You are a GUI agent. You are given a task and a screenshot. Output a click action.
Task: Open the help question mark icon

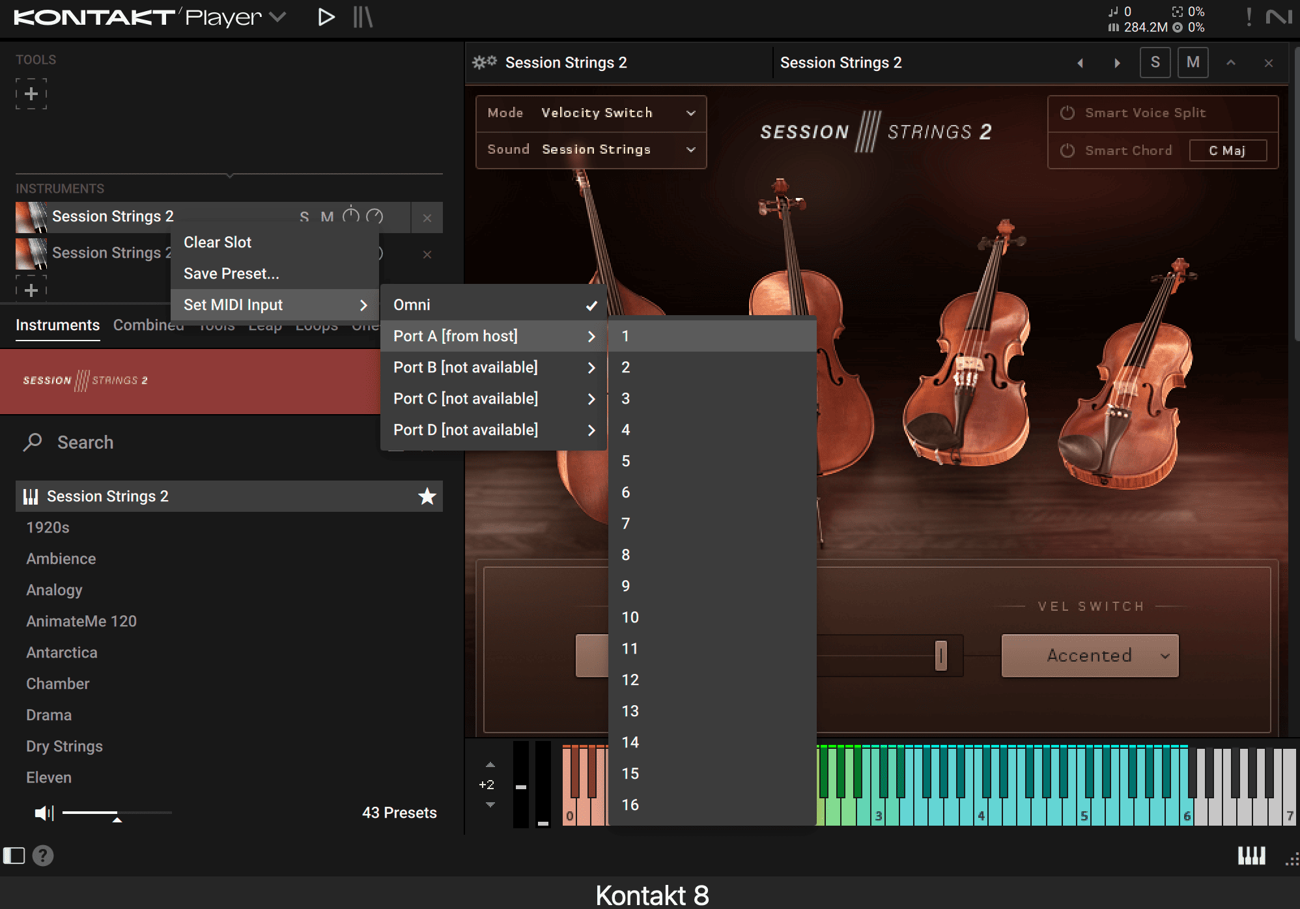43,856
